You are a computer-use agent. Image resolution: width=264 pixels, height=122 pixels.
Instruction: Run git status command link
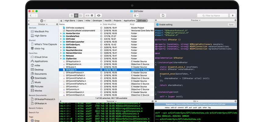[167, 107]
